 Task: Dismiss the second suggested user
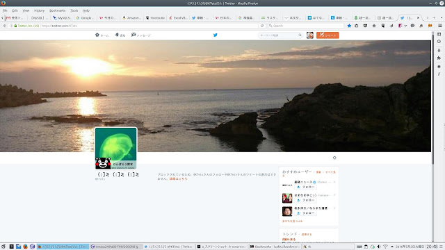(334, 195)
